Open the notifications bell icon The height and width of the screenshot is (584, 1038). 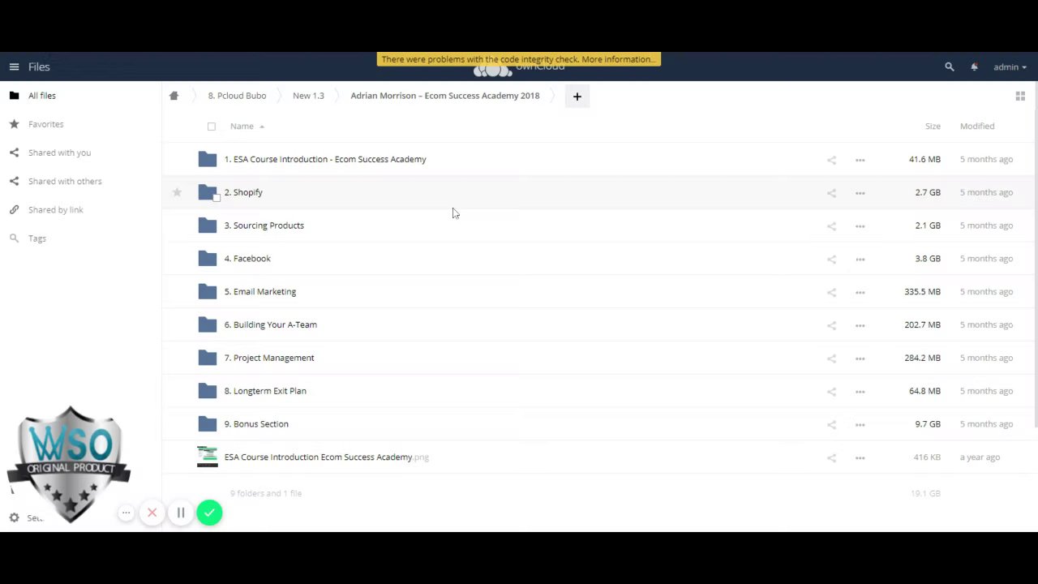974,67
